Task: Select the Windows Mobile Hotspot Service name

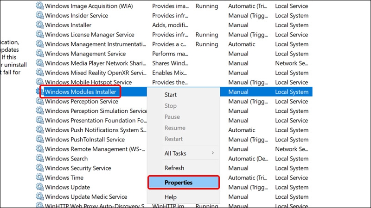Action: [x=88, y=82]
